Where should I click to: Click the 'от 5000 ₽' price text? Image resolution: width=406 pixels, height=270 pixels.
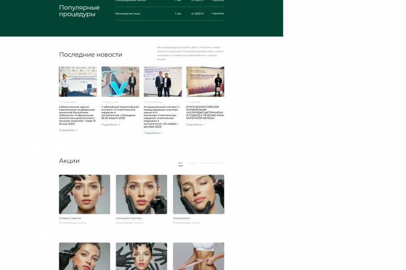click(197, 13)
